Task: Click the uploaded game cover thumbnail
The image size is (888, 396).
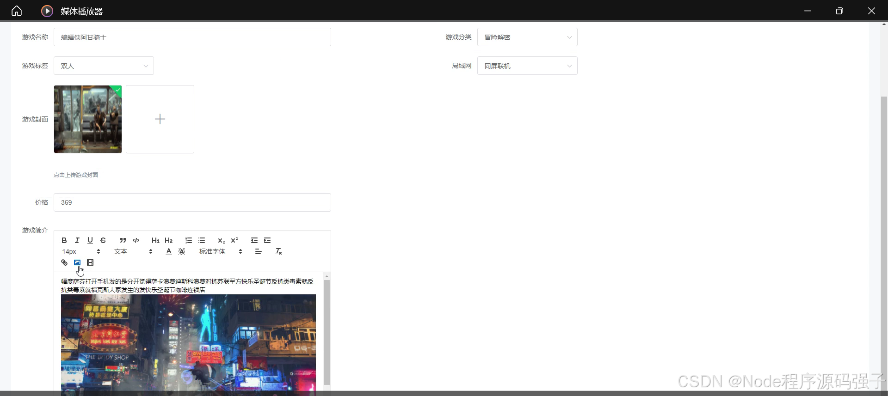Action: pos(88,119)
